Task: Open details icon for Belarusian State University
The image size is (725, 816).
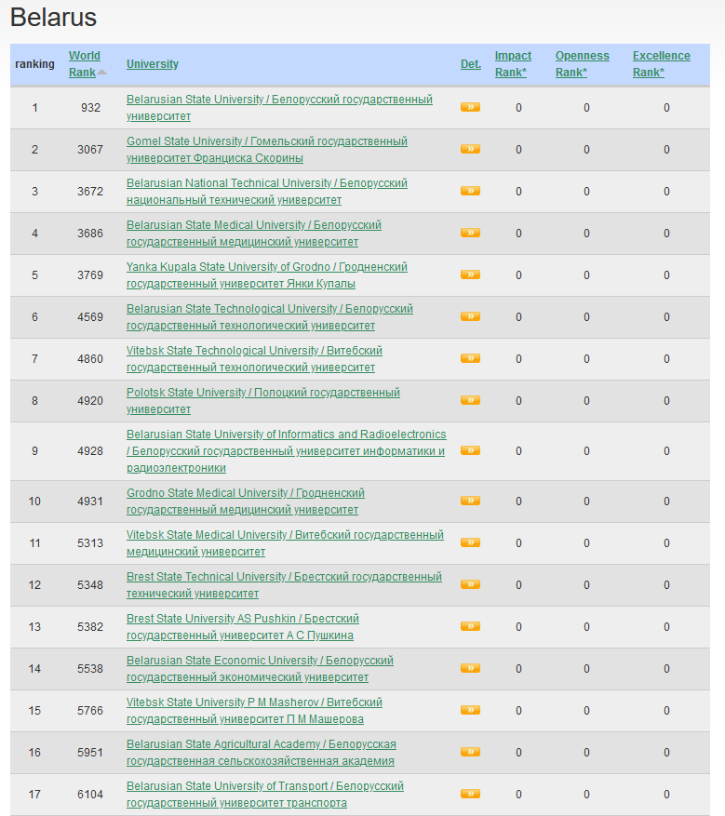Action: point(470,107)
